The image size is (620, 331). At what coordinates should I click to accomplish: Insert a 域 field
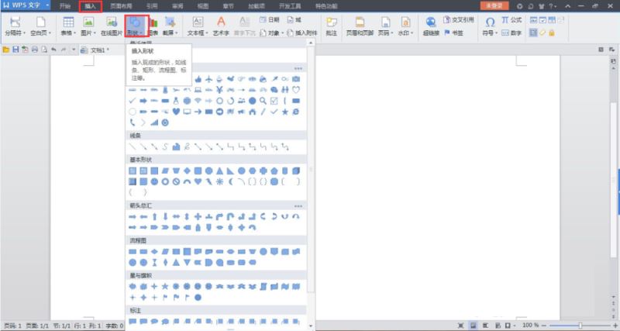294,20
